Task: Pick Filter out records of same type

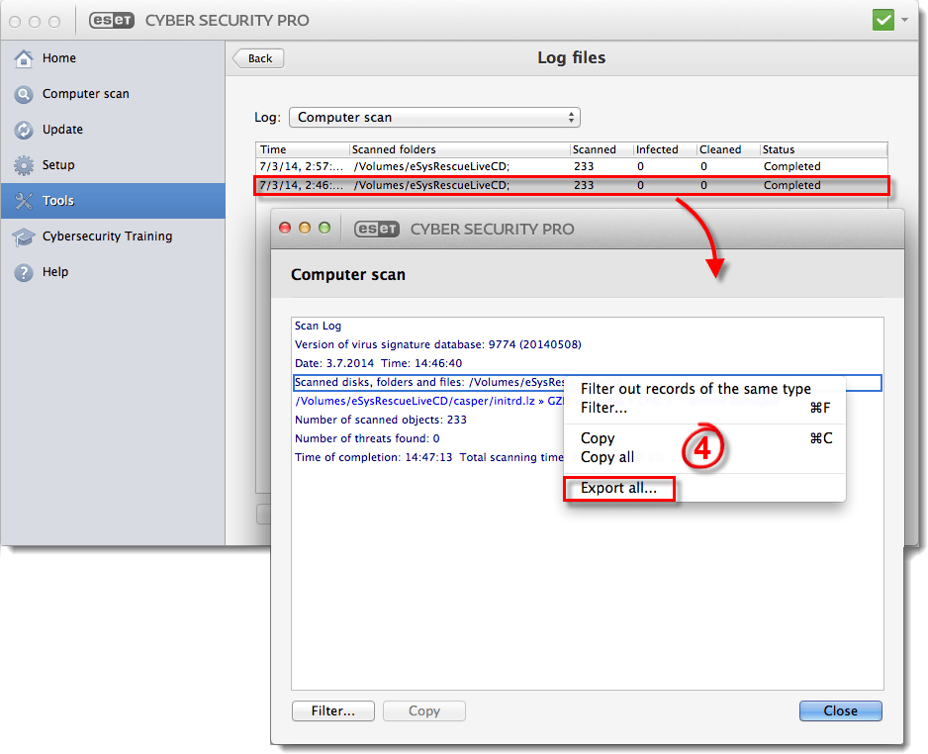Action: [x=695, y=389]
